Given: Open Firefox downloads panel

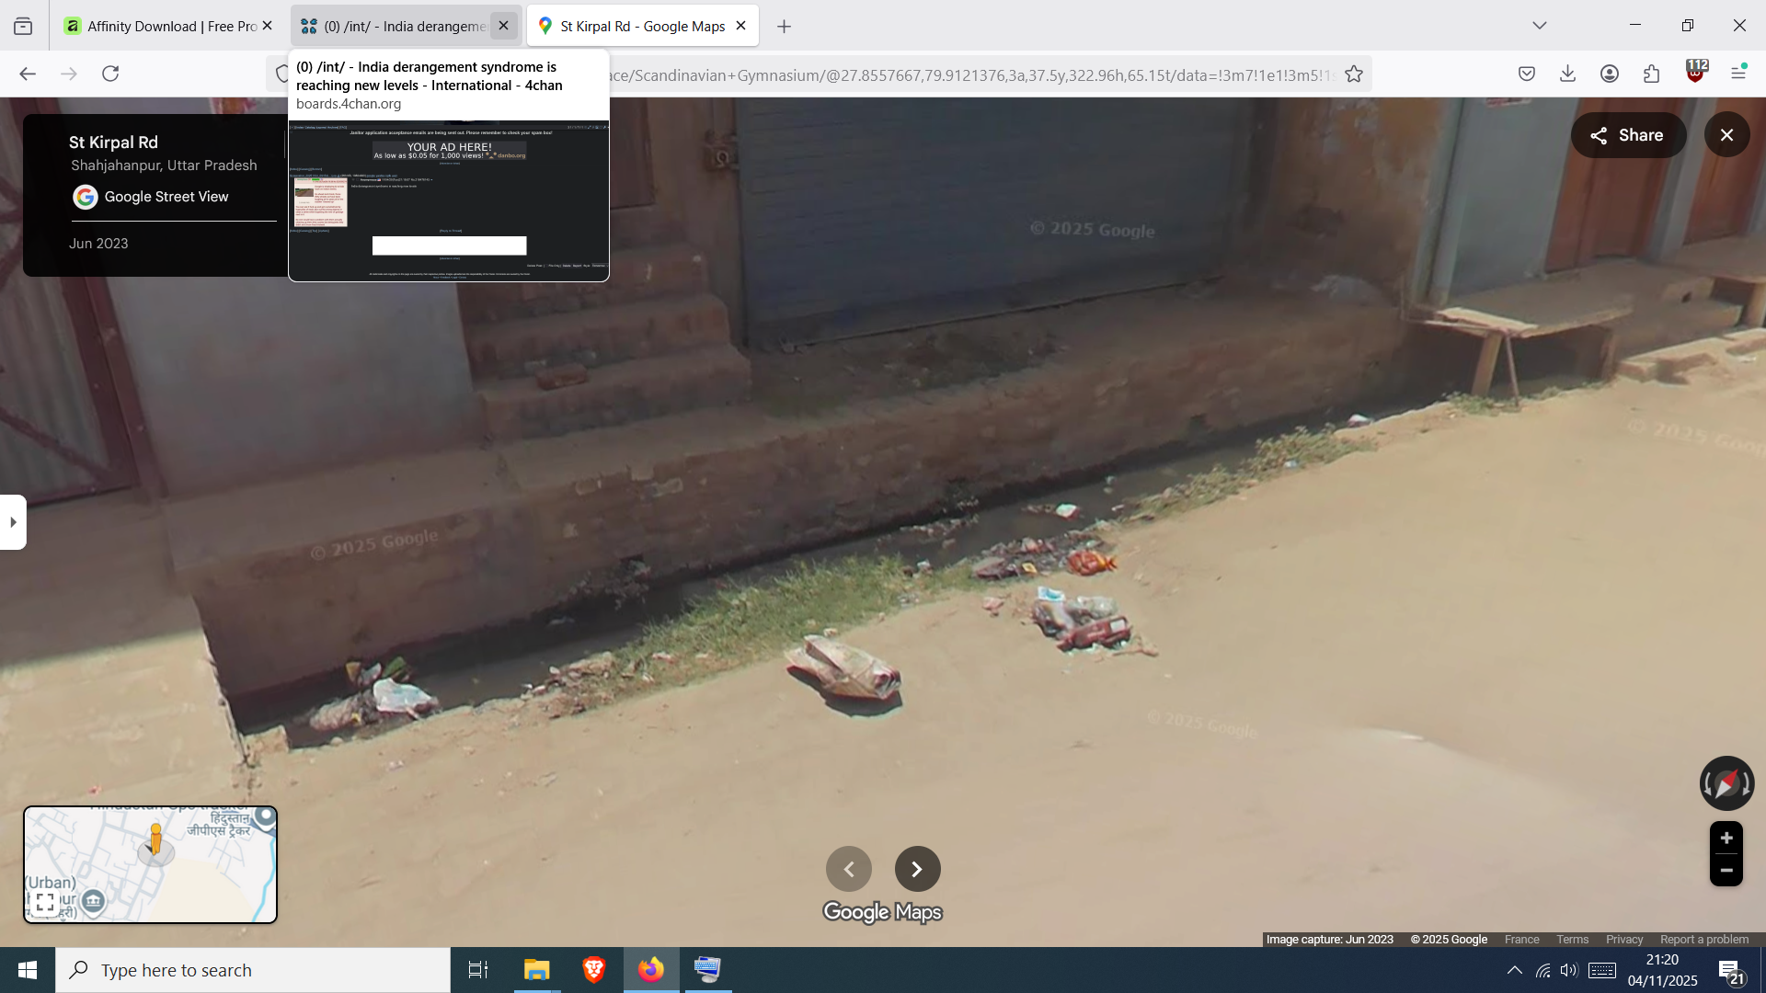Looking at the screenshot, I should [1568, 74].
